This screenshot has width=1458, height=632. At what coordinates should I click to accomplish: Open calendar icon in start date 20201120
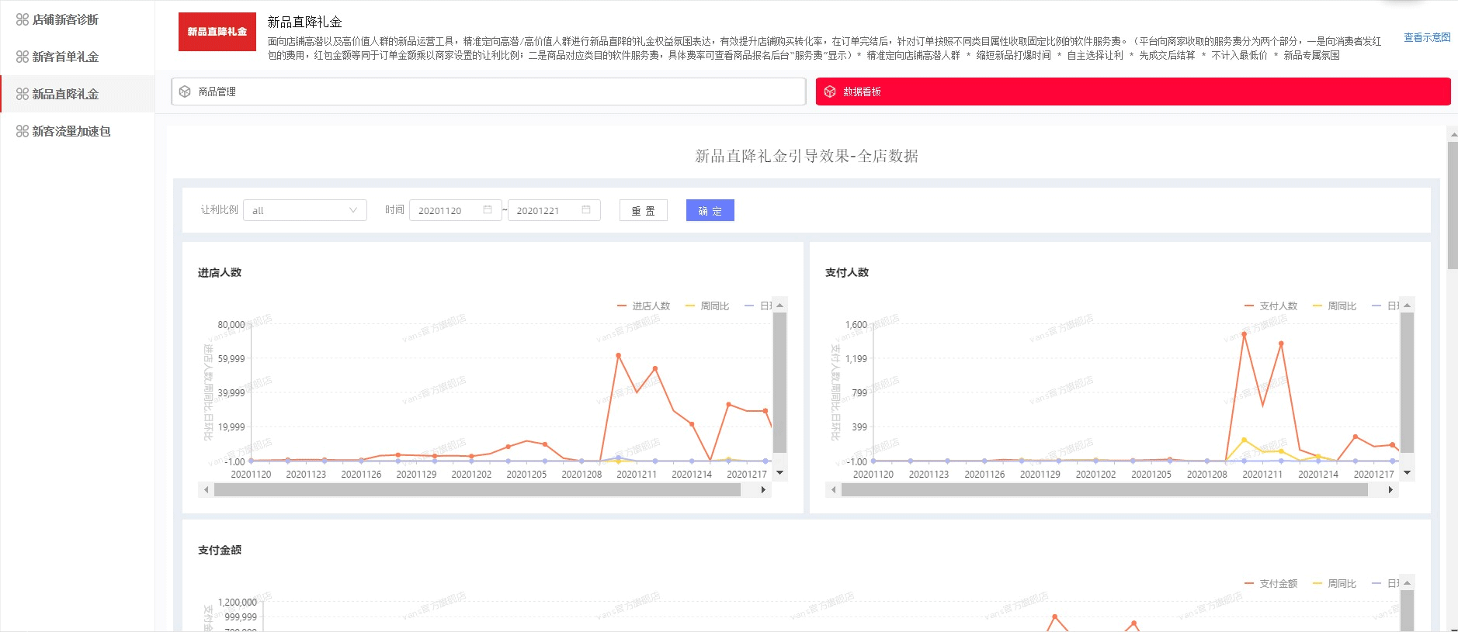pos(488,210)
